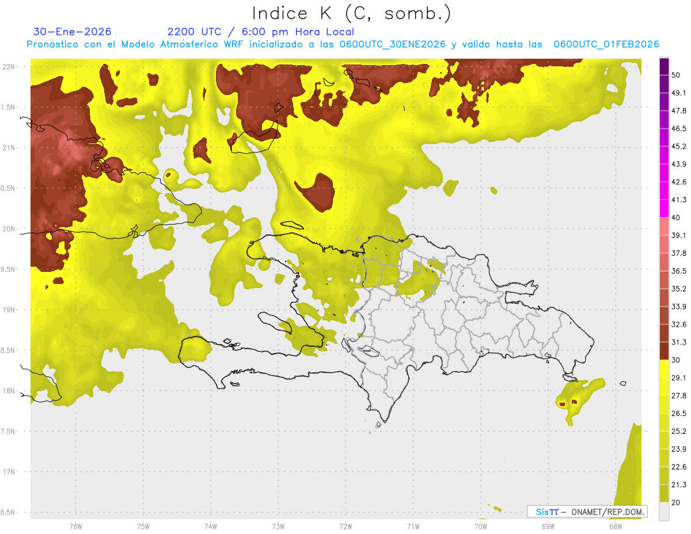Click colorbar value "43.9"
Viewport: 691px width, 534px height.
(x=679, y=164)
